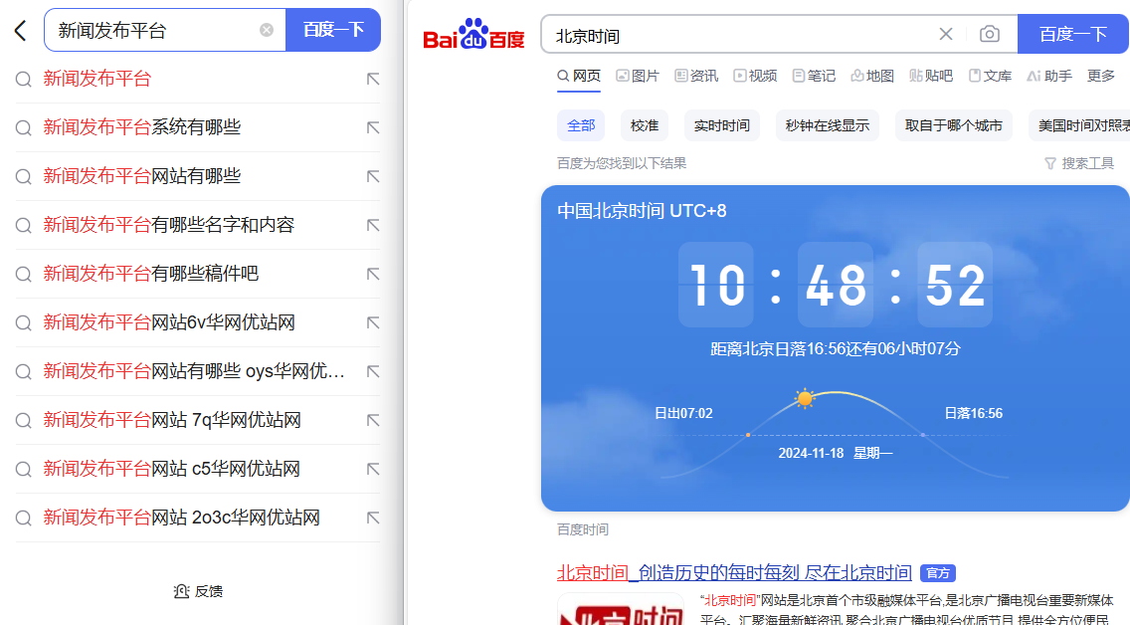The height and width of the screenshot is (625, 1130).
Task: Open 北京时间 official result link
Action: [734, 573]
